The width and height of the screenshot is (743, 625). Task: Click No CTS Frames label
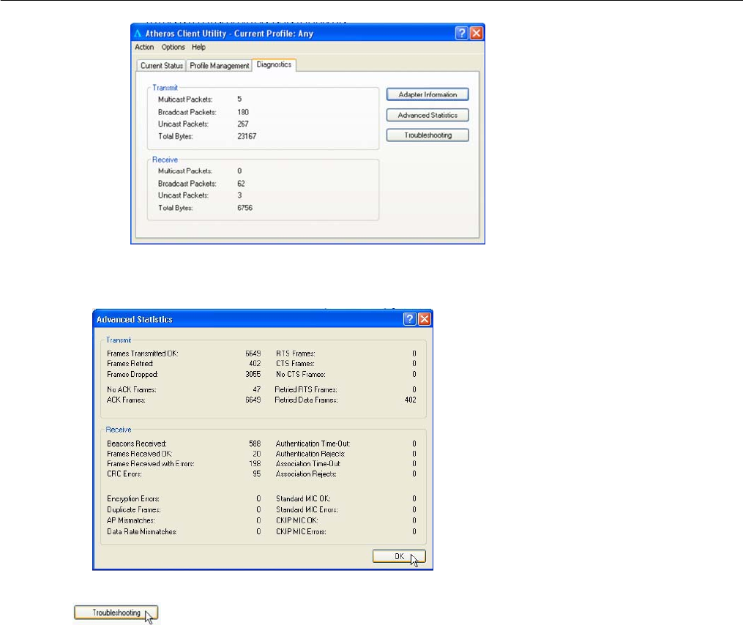pos(300,374)
